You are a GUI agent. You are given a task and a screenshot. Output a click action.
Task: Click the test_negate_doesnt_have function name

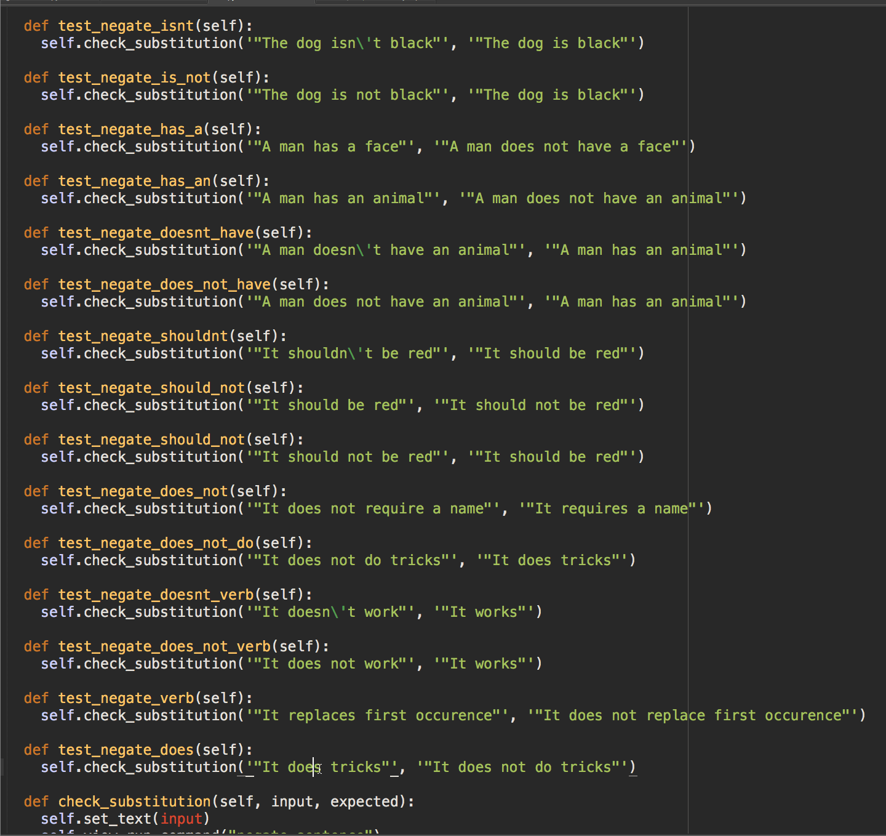(156, 233)
